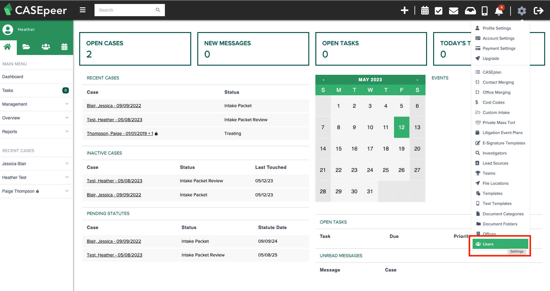
Task: Open Dashboard from main menu
Action: point(36,77)
